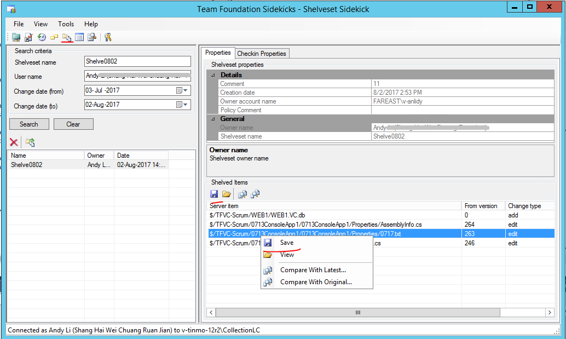
Task: Choose Save from the context menu
Action: coord(317,243)
